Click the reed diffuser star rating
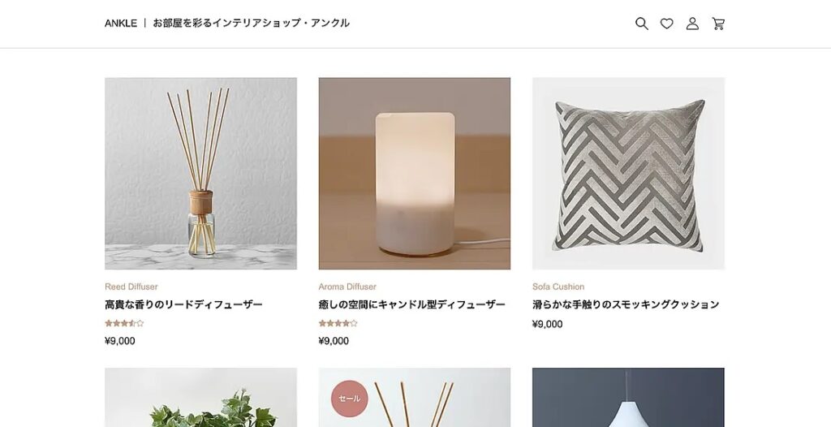831x427 pixels. point(124,323)
